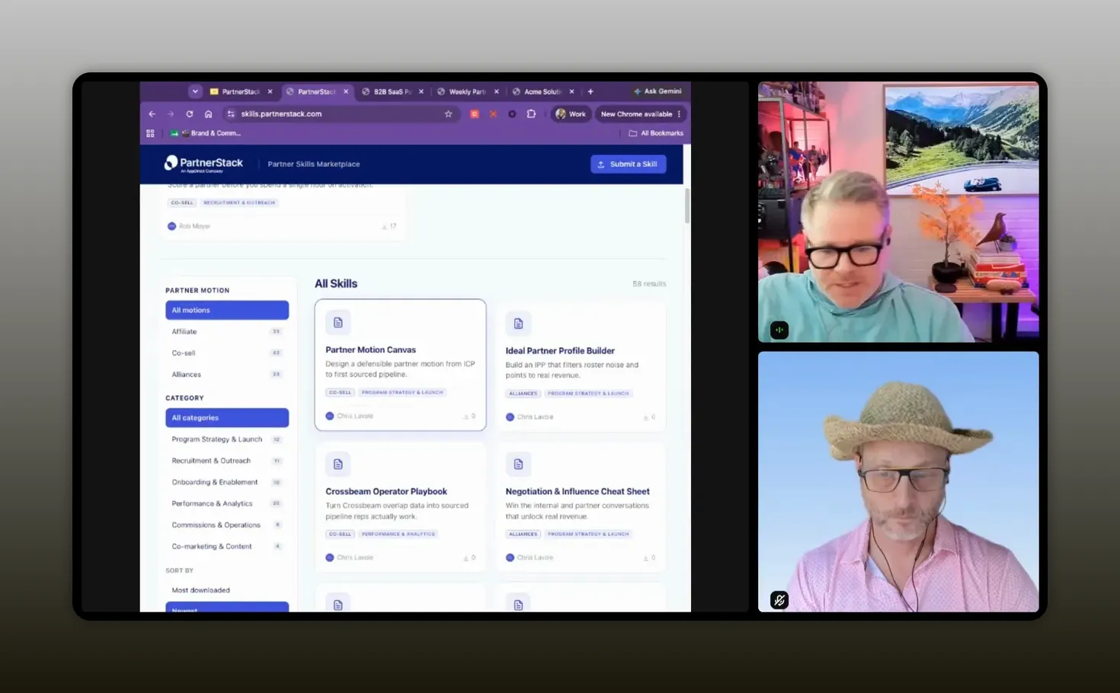Open the Partner Motion Canvas skill title

click(370, 350)
